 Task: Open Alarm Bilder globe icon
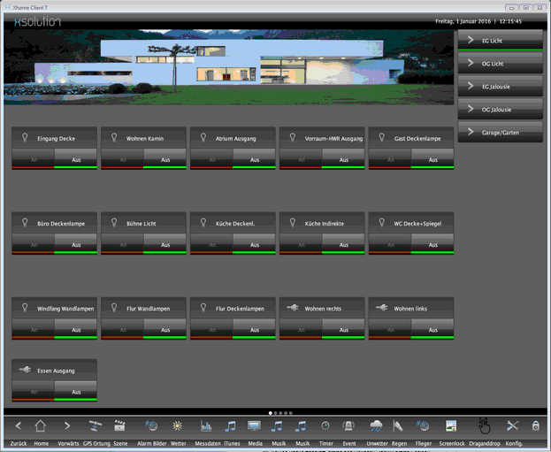pos(151,426)
